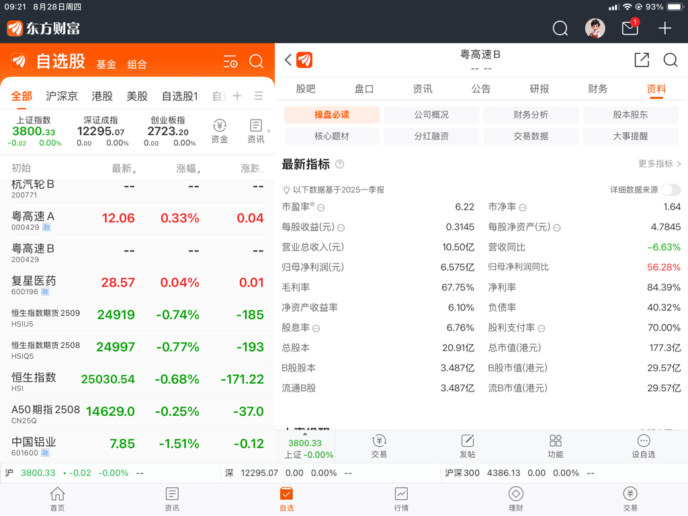Viewport: 688px width, 516px height.
Task: Open the 资金 capital flow icon
Action: pyautogui.click(x=220, y=131)
